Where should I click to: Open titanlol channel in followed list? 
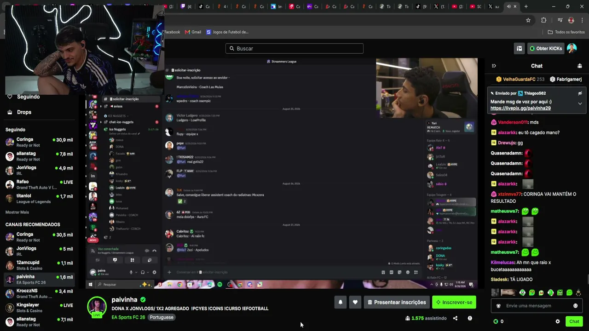[39, 199]
